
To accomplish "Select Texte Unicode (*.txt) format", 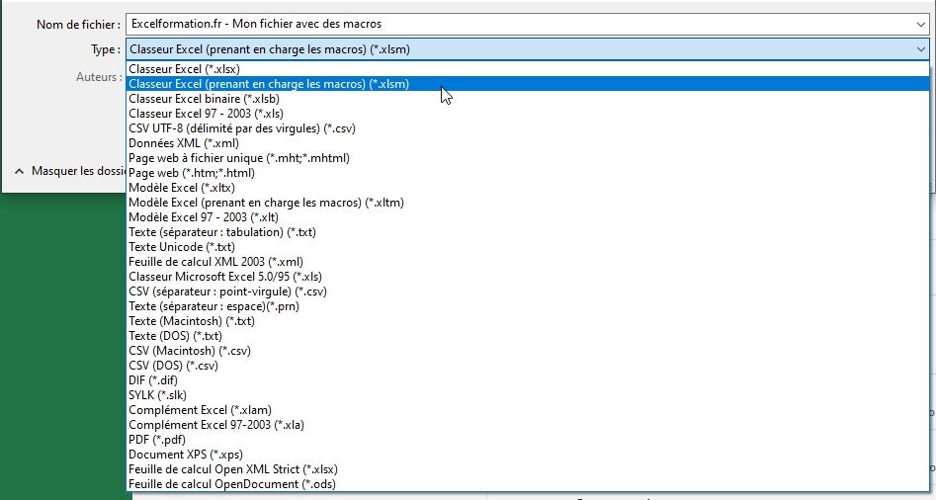I will (x=181, y=247).
